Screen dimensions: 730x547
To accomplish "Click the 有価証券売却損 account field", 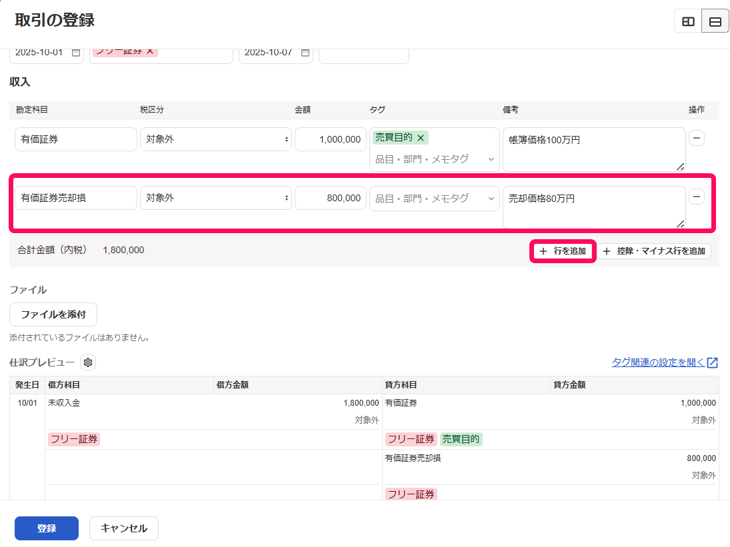I will [76, 198].
